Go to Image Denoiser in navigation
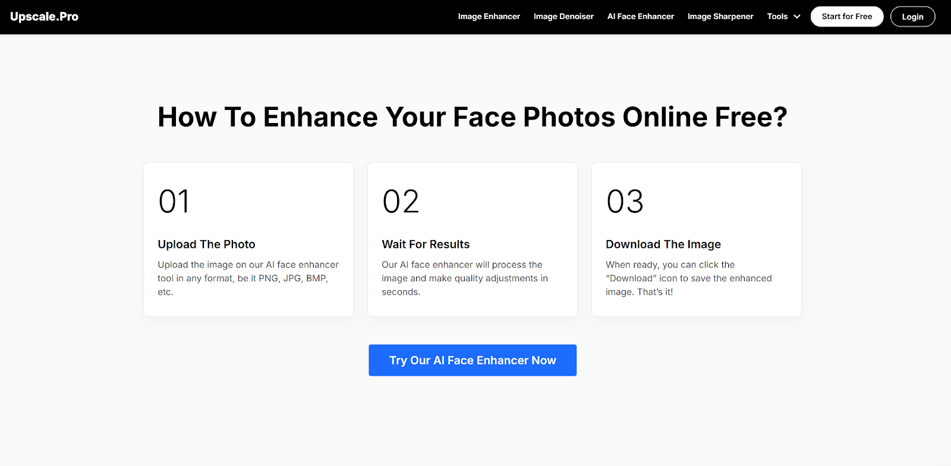 [563, 17]
